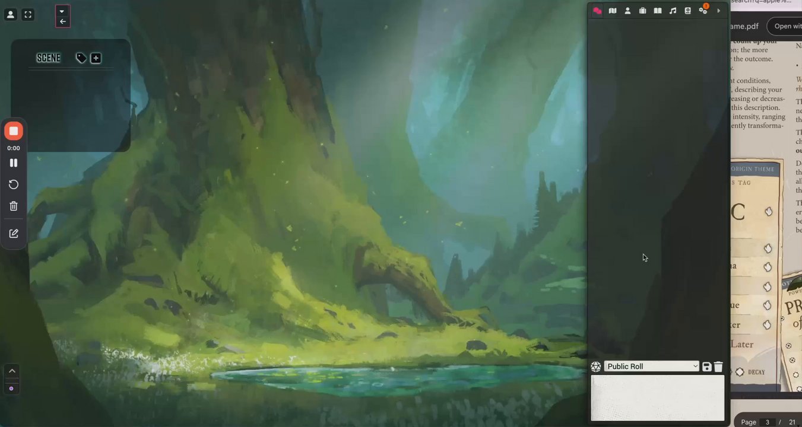802x427 pixels.
Task: Toggle fullscreen mode icon
Action: [x=28, y=15]
